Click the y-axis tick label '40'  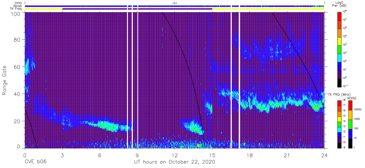(18, 94)
